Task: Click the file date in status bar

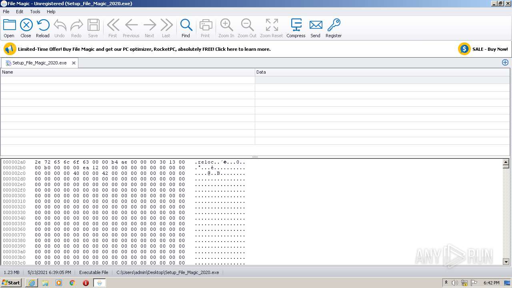Action: click(49, 272)
